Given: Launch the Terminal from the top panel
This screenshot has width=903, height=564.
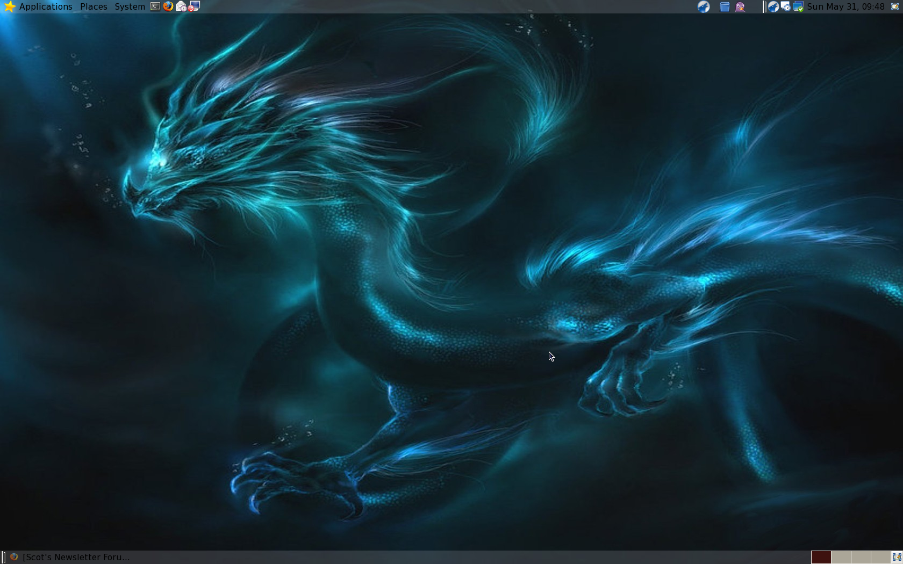Looking at the screenshot, I should (155, 6).
